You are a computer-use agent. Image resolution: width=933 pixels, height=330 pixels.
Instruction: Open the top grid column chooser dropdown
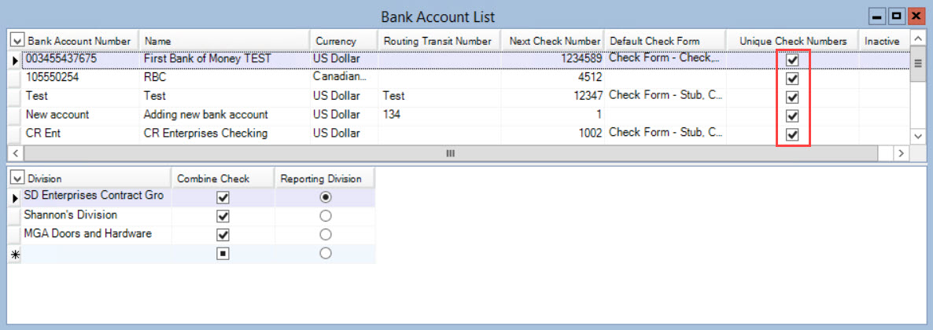point(16,41)
